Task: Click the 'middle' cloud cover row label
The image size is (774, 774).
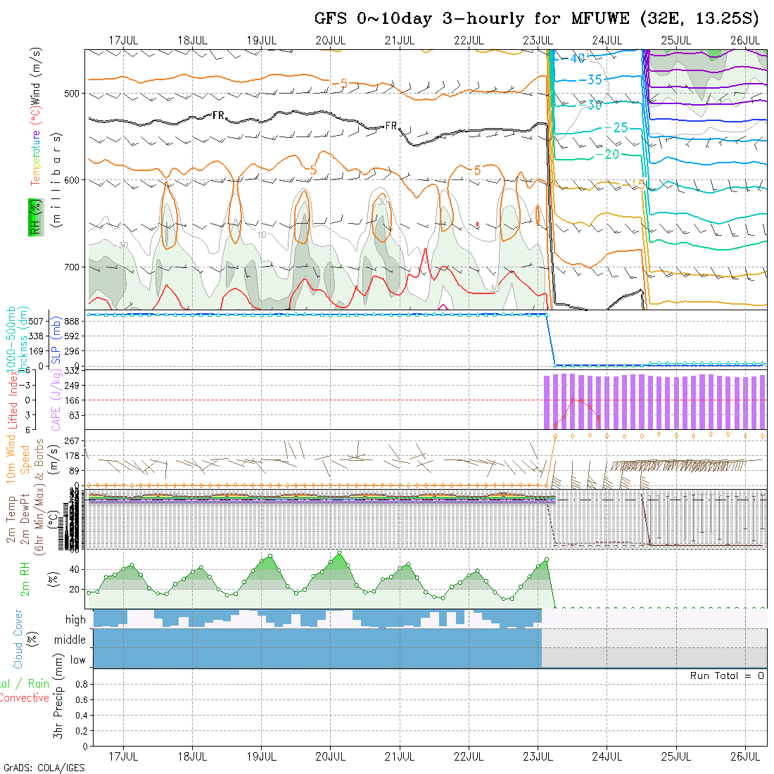Action: tap(70, 640)
